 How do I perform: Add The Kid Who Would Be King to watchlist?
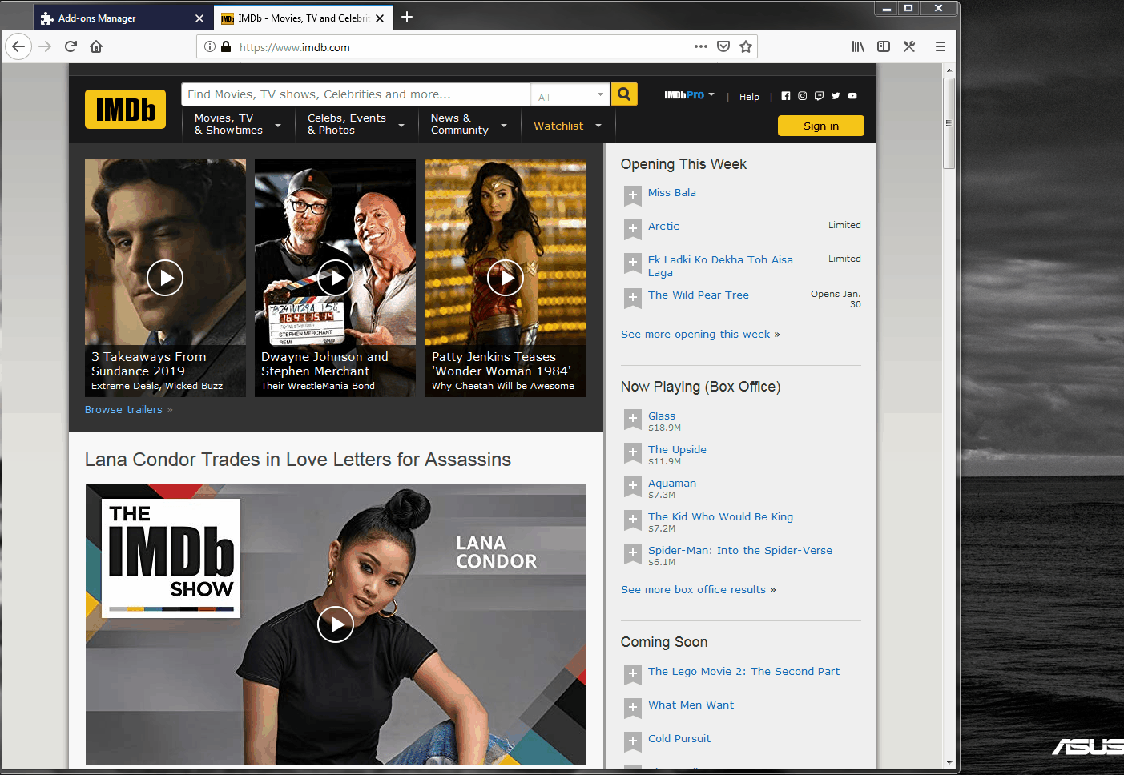633,520
